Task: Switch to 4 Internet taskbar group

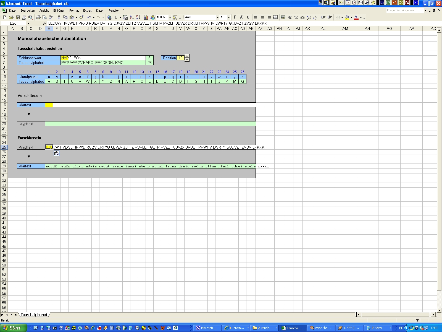Action: pos(236,328)
